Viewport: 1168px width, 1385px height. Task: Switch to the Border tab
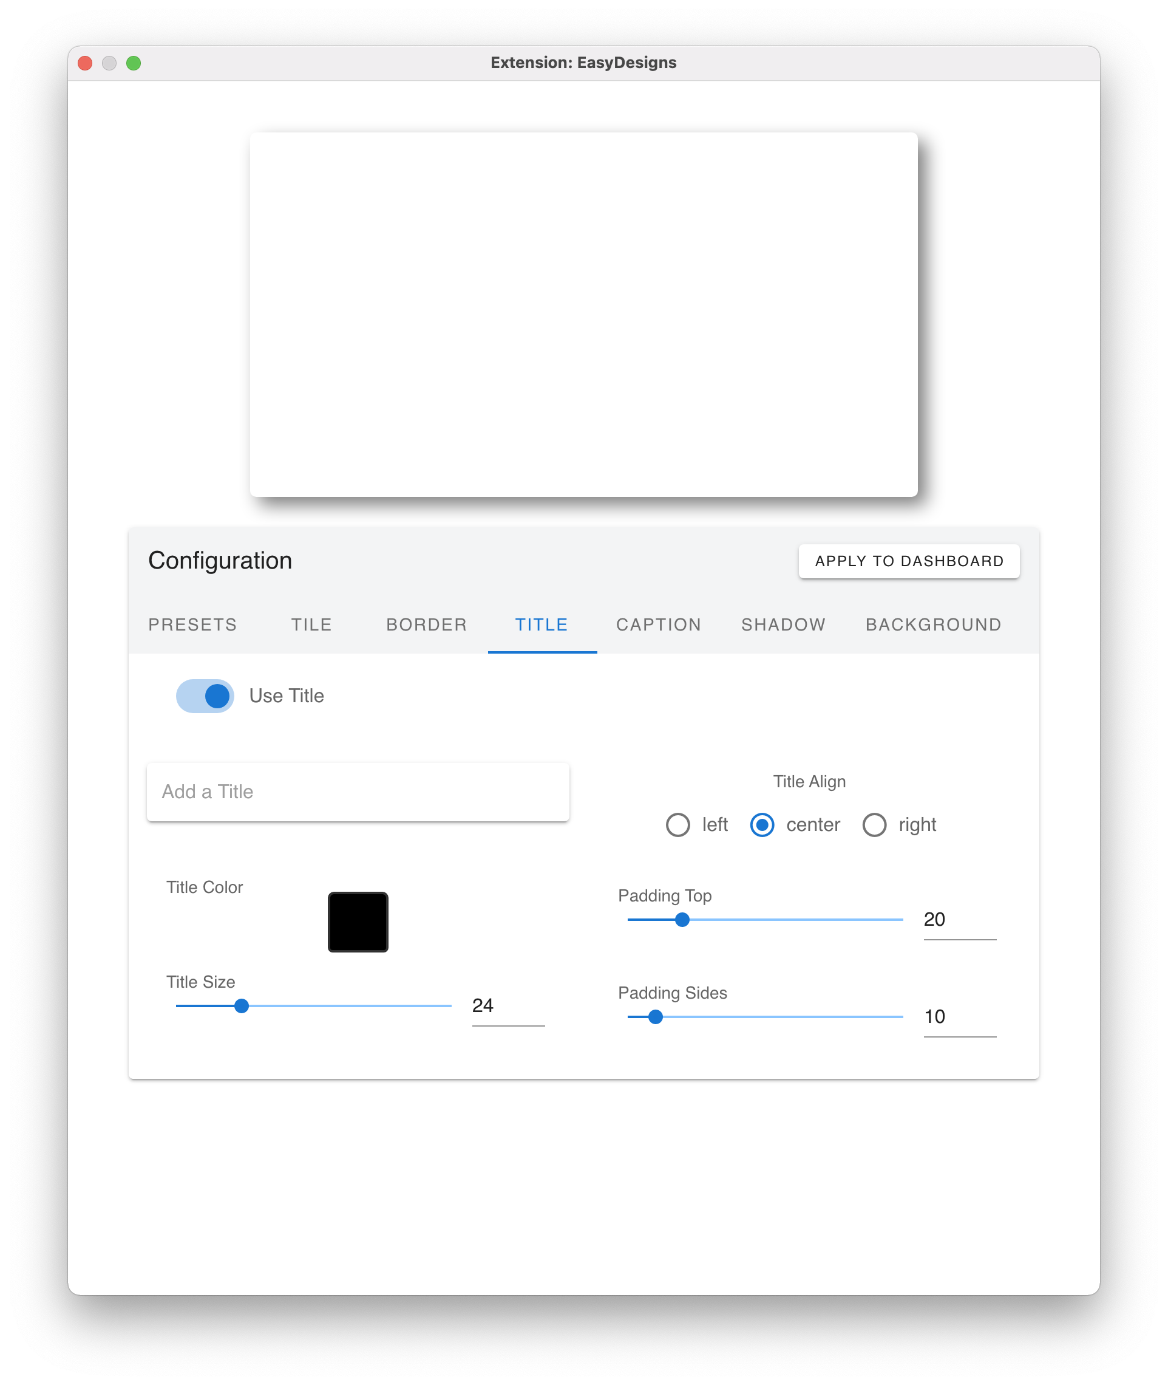pyautogui.click(x=426, y=624)
